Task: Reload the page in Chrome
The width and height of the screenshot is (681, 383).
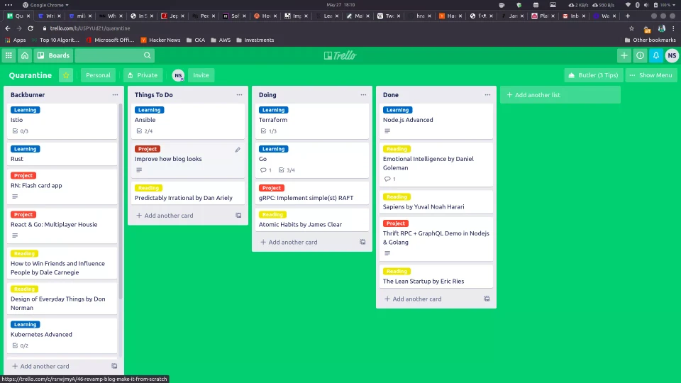Action: pyautogui.click(x=31, y=28)
